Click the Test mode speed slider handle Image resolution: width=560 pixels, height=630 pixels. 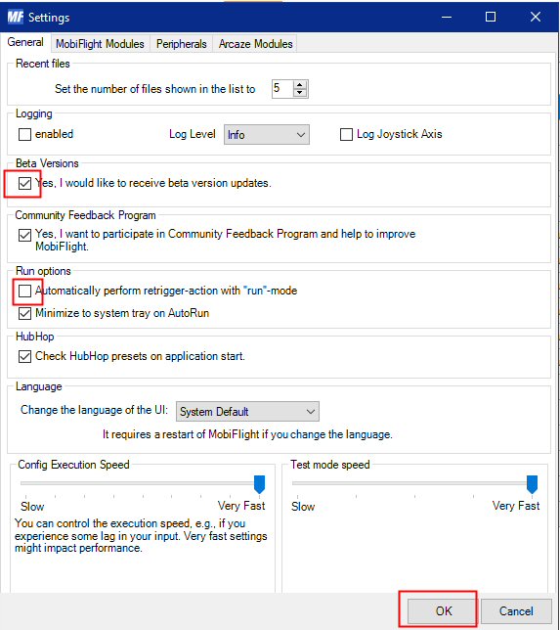click(532, 484)
